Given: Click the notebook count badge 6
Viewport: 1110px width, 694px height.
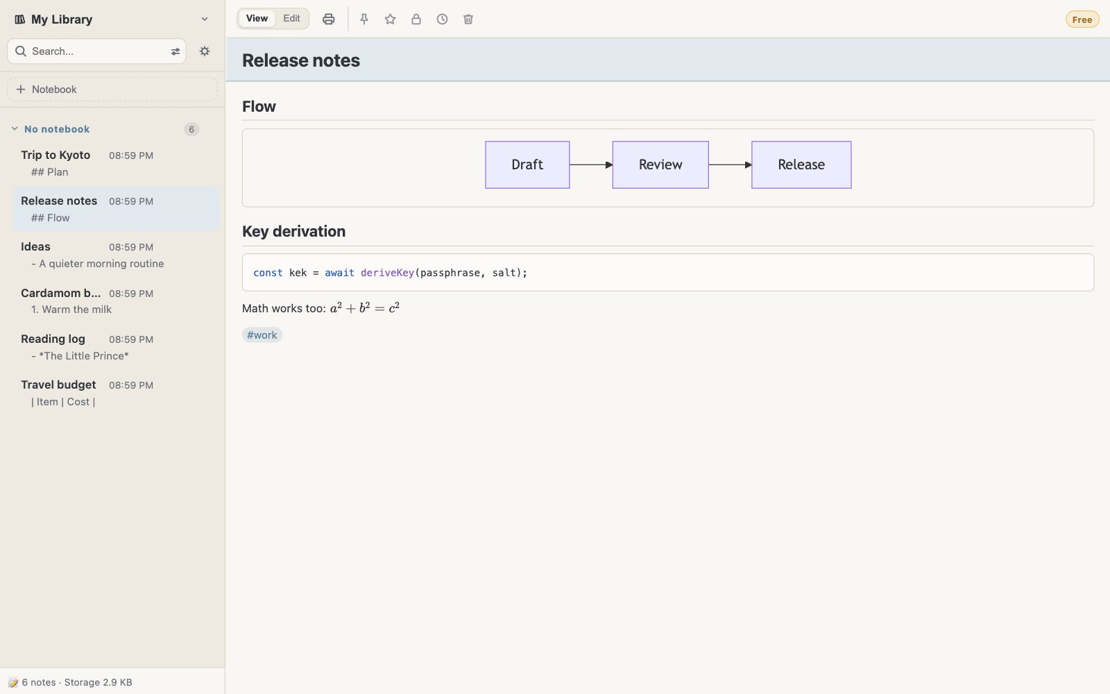Looking at the screenshot, I should 191,129.
